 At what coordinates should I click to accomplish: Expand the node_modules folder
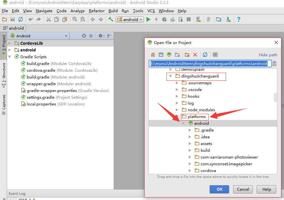pyautogui.click(x=177, y=110)
